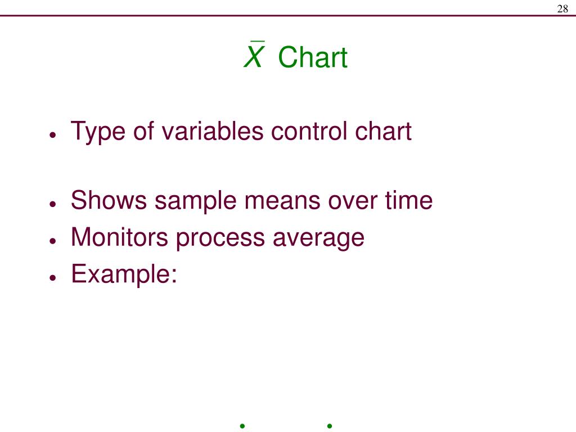Click the bullet dot before Shows sample means
Image resolution: width=576 pixels, height=432 pixels.
[x=53, y=204]
